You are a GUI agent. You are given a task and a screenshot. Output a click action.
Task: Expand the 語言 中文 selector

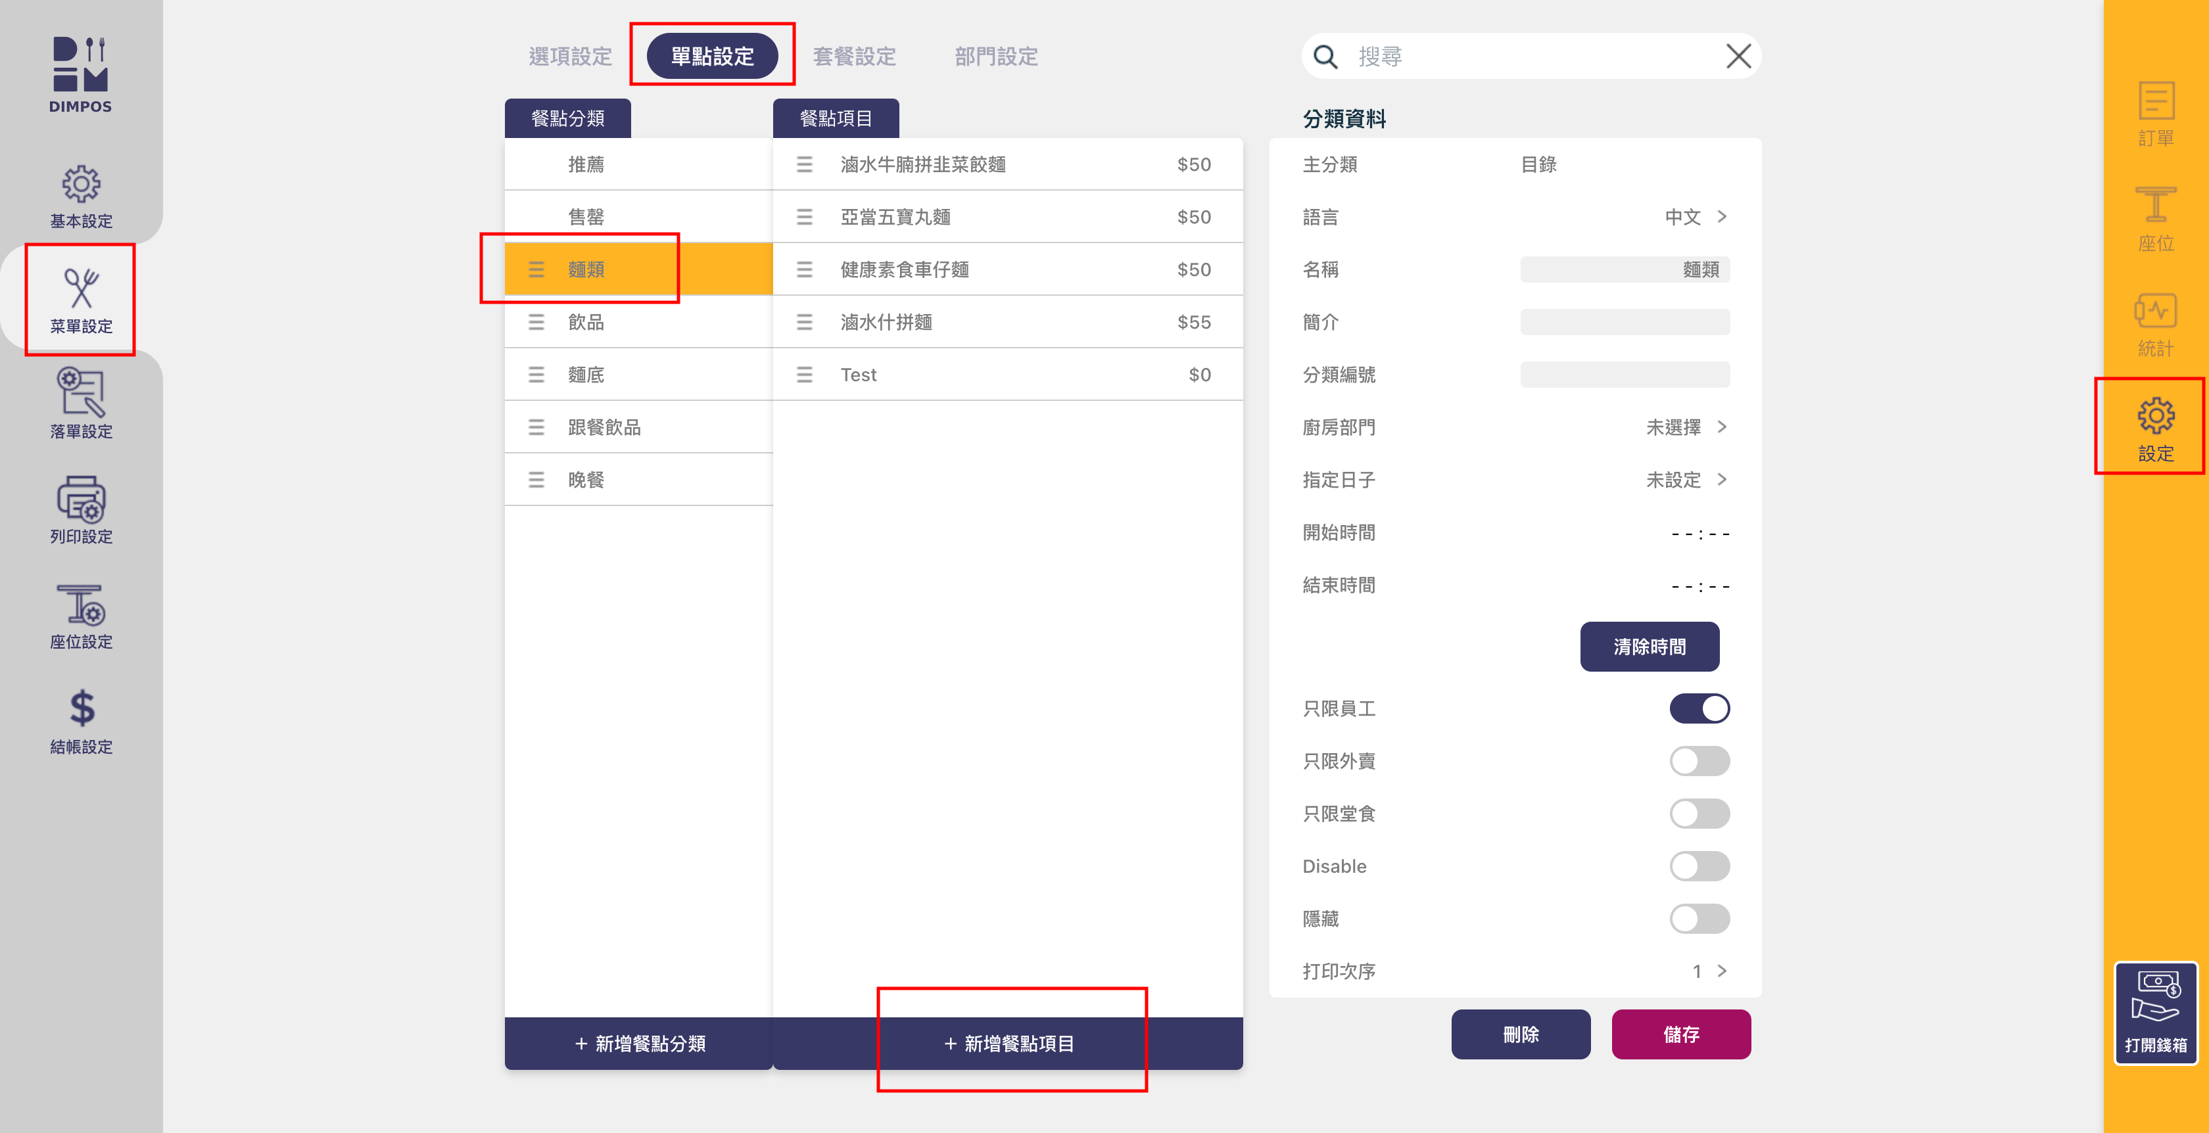coord(1694,217)
